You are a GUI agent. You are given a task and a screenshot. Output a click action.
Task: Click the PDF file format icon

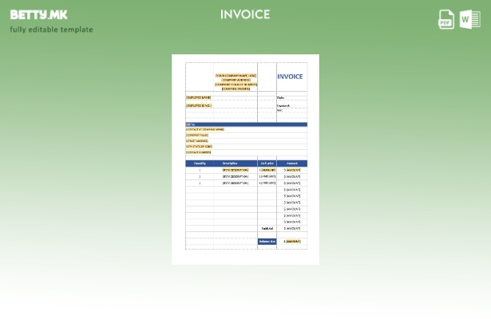[446, 19]
